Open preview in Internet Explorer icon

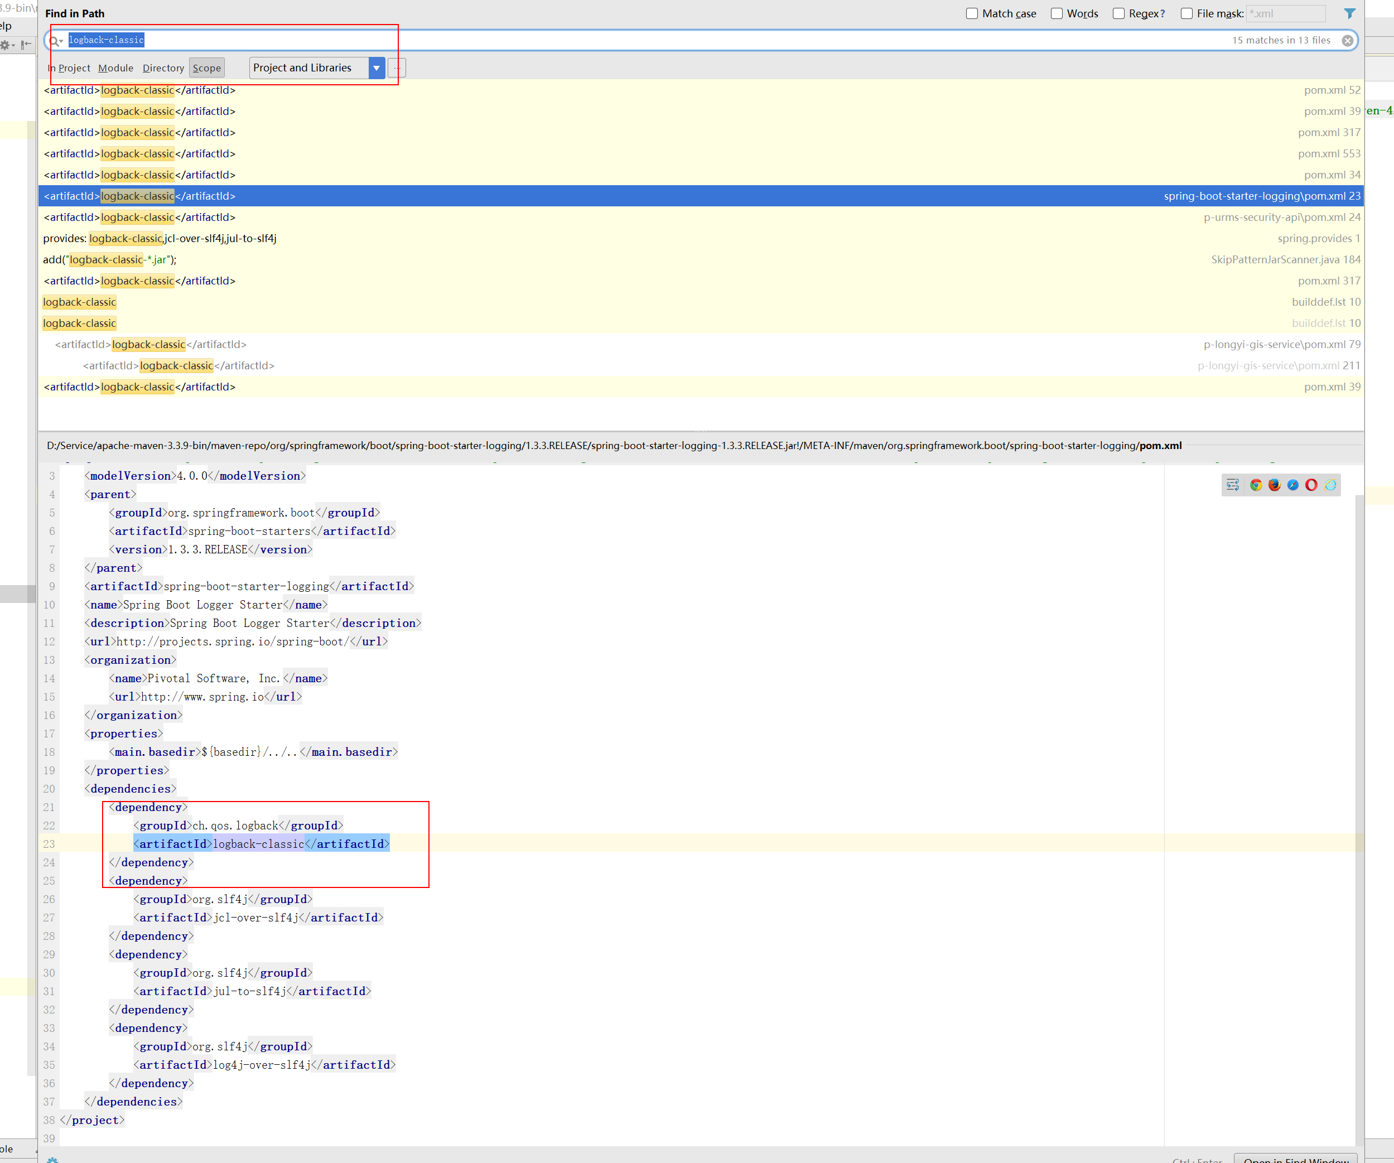point(1330,485)
